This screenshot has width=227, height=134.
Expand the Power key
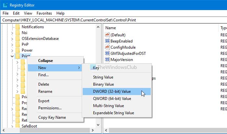tap(12, 51)
